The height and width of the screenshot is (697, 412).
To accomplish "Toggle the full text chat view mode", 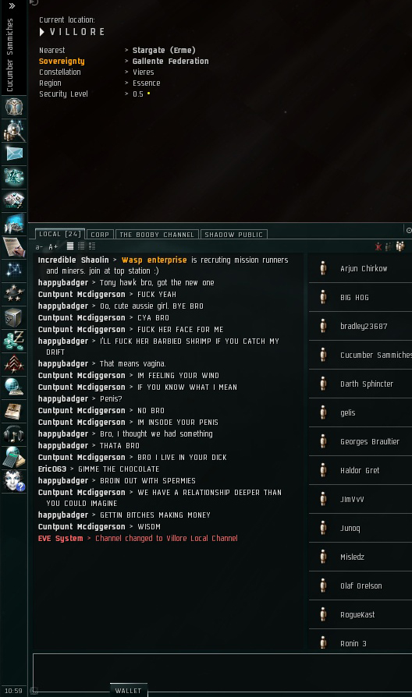I will (70, 246).
